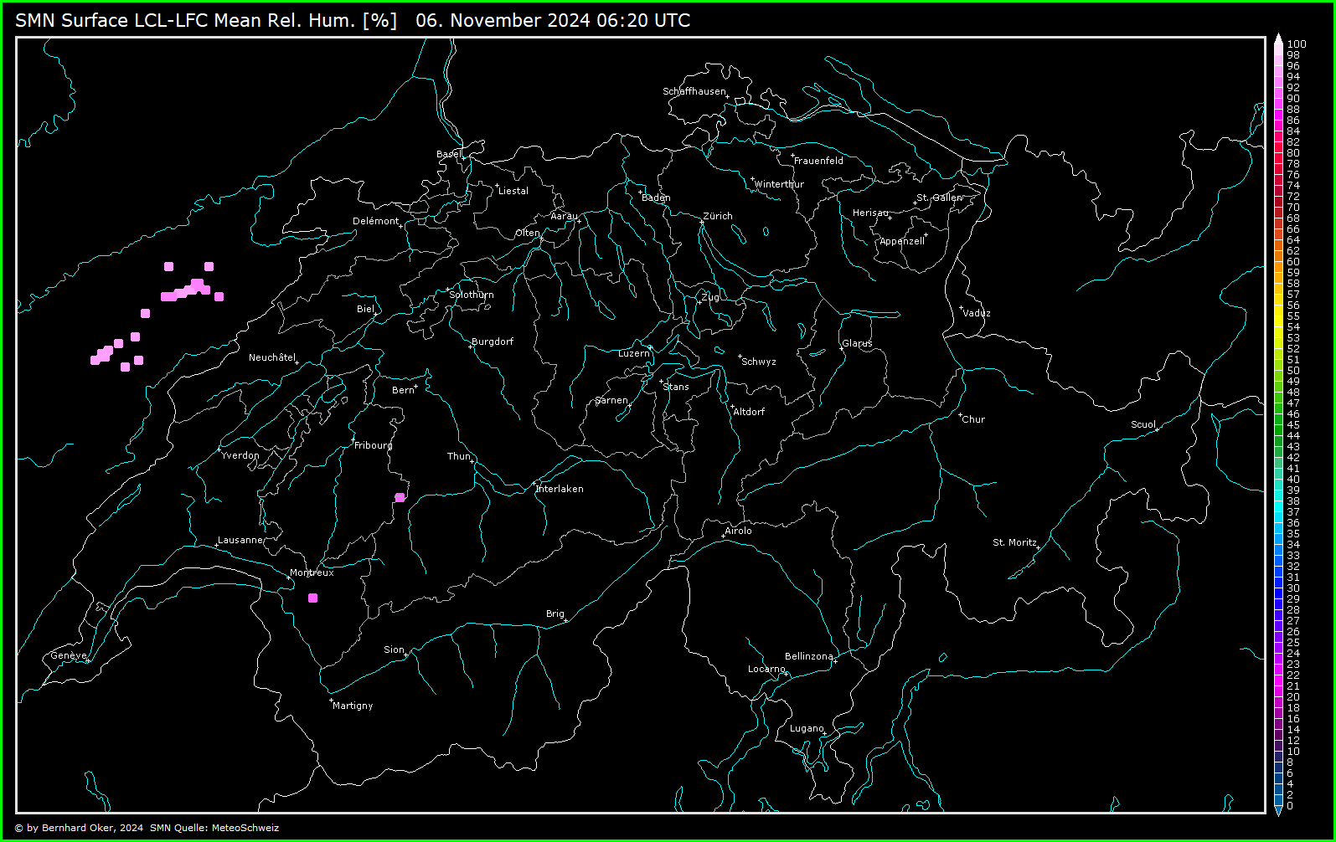The width and height of the screenshot is (1336, 842).
Task: Select the Bellinzona city label
Action: click(x=809, y=656)
